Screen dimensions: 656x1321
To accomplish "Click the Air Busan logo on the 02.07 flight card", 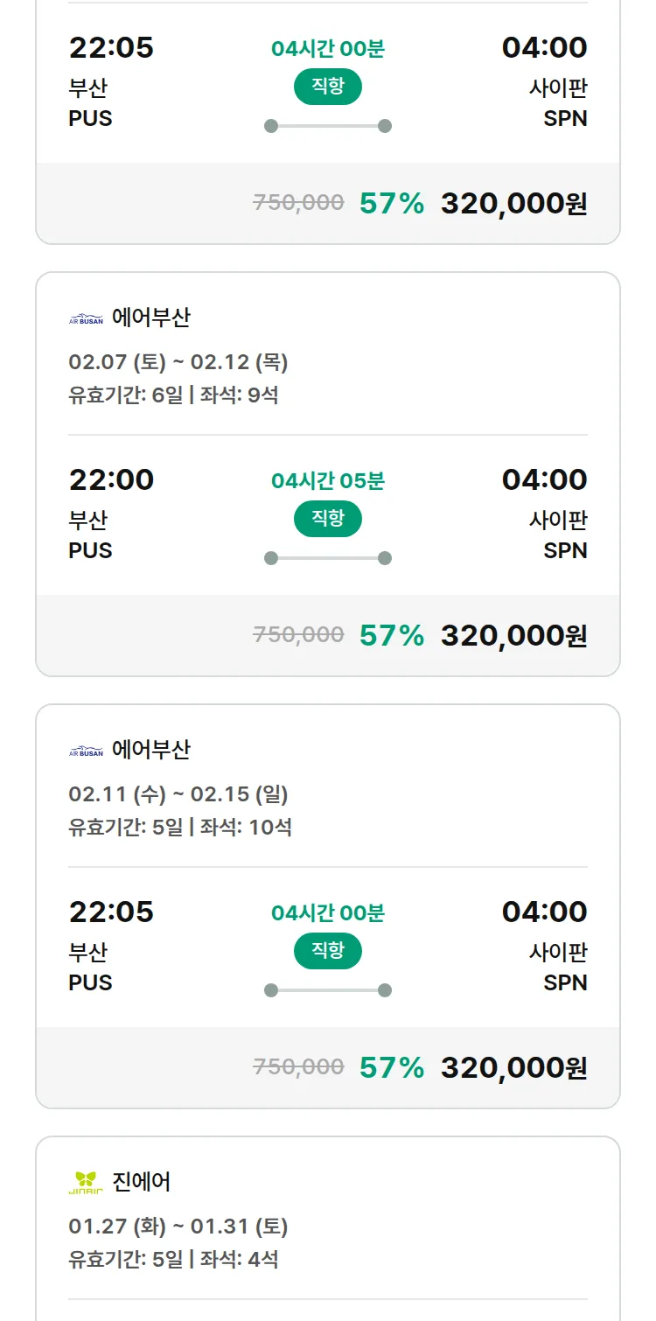I will tap(86, 319).
